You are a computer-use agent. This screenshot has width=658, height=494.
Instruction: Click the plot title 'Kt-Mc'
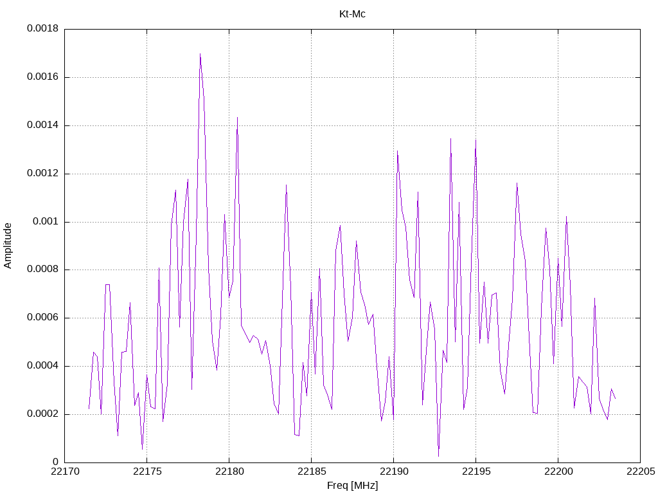click(352, 14)
